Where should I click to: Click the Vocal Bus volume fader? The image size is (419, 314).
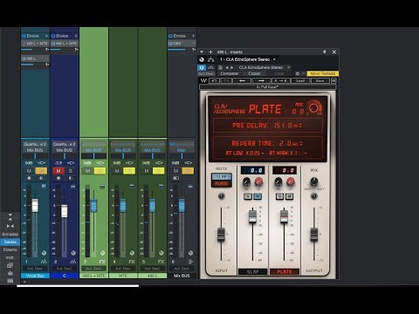(x=35, y=205)
